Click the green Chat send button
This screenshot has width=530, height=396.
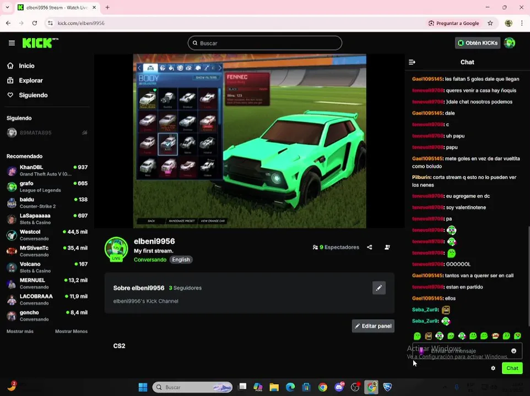(512, 368)
